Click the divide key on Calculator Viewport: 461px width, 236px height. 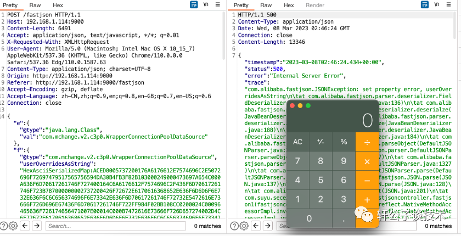tap(367, 142)
